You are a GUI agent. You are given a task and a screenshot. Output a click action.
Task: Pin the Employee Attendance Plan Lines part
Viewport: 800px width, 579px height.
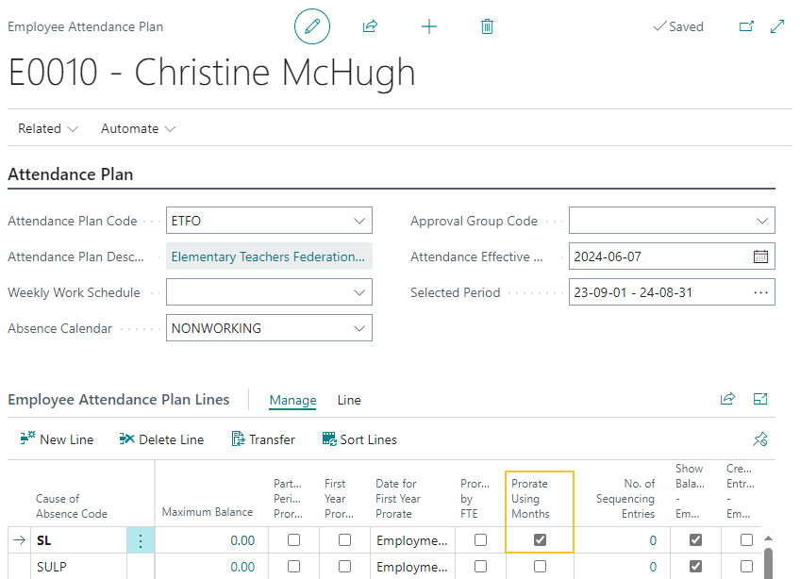click(x=760, y=438)
